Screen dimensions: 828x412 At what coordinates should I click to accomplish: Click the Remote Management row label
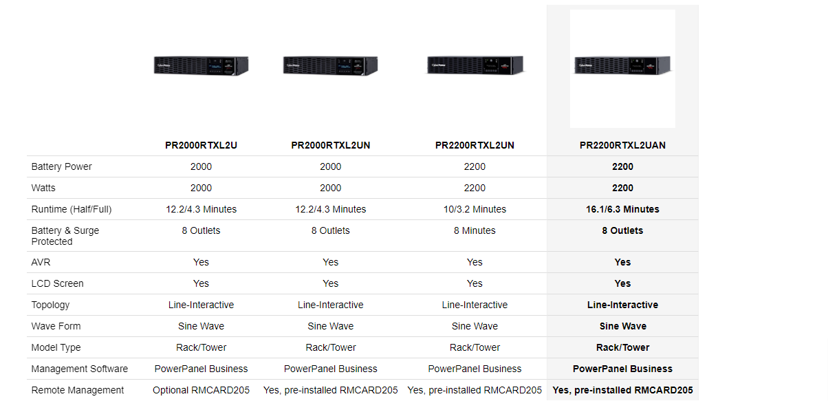pyautogui.click(x=78, y=390)
